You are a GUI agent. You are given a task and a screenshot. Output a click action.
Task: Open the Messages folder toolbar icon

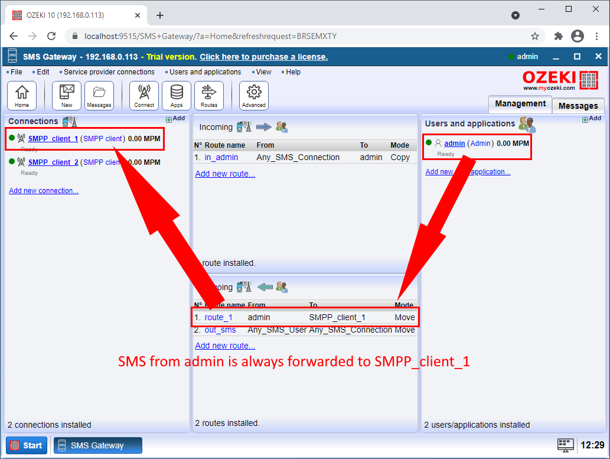click(99, 96)
